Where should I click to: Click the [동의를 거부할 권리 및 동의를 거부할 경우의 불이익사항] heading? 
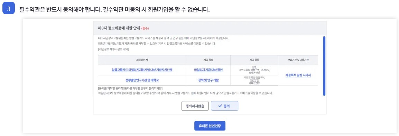point(130,88)
